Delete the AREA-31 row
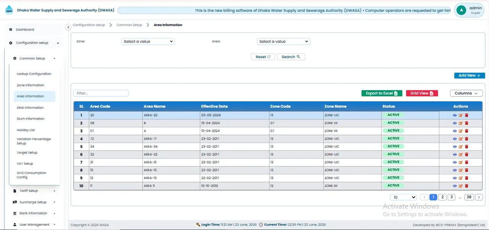This screenshot has width=489, height=230. click(466, 162)
